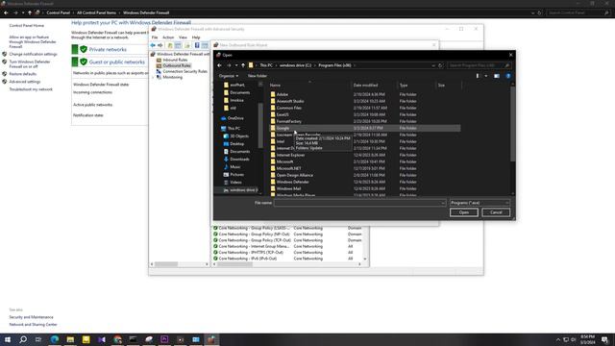Click the up-one-level folder icon in firewall console
This screenshot has height=346, width=615.
point(170,45)
